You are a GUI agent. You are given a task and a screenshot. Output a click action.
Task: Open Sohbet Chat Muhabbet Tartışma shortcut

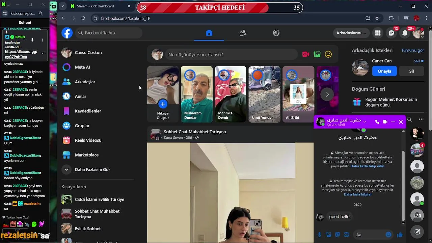[98, 214]
